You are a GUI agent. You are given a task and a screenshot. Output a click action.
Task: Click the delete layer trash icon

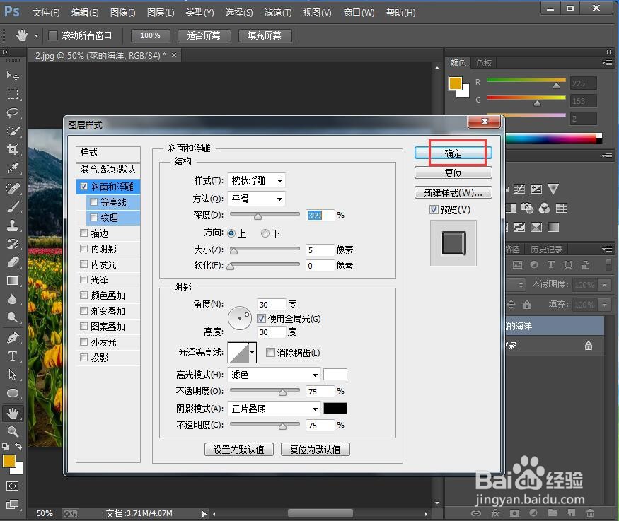[x=590, y=513]
